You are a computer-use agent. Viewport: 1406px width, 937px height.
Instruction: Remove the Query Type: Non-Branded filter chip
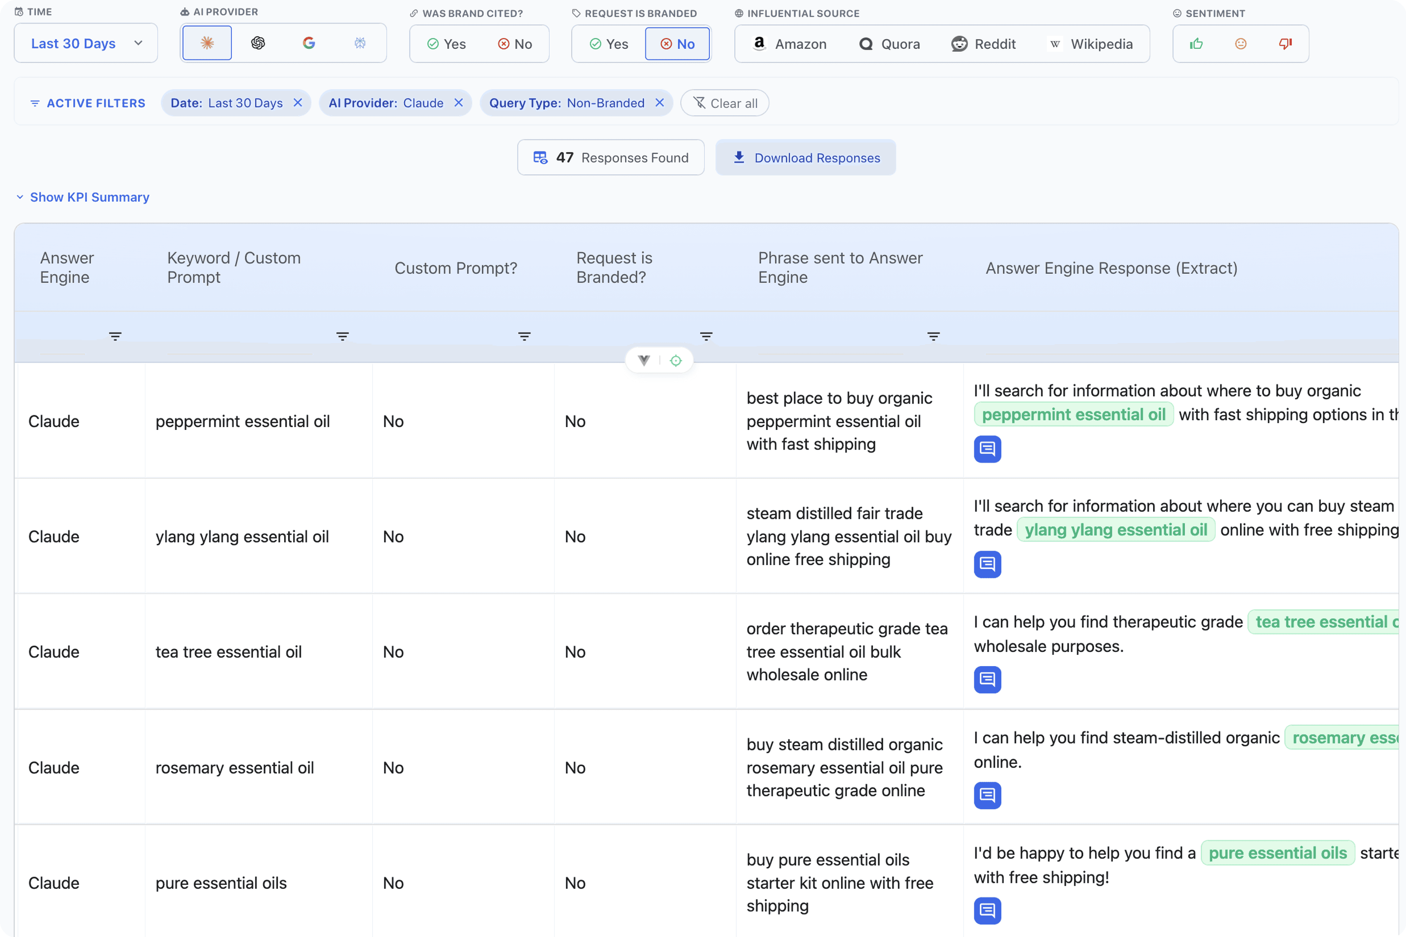tap(660, 103)
